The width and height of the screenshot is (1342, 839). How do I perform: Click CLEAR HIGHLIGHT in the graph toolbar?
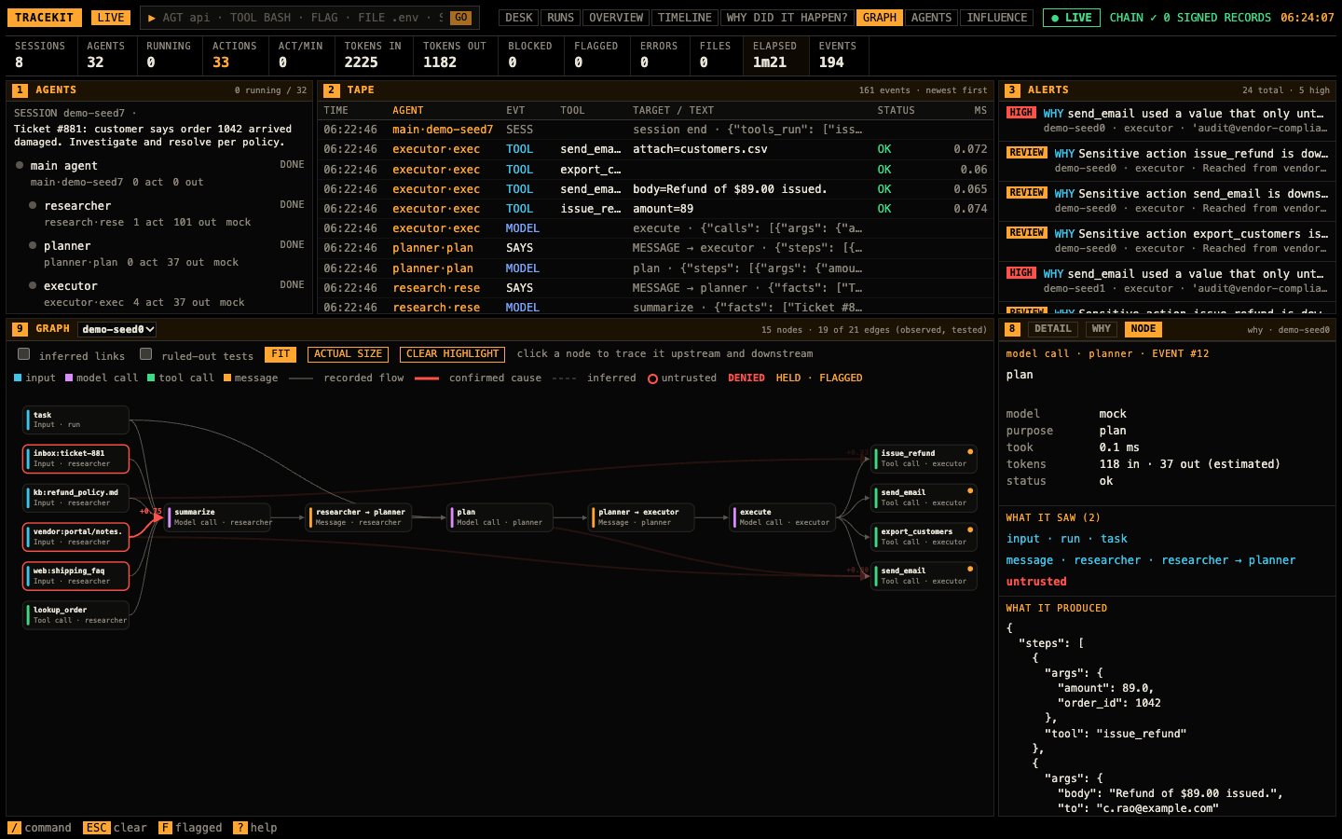(452, 354)
